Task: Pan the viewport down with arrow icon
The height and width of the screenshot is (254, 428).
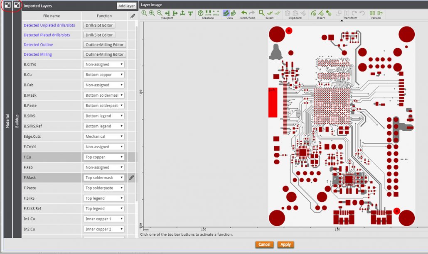Action: point(190,13)
